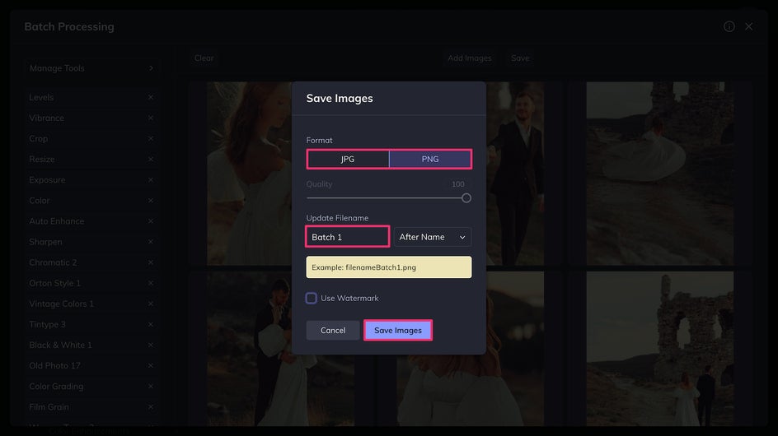Remove the Vibrance tool with its X
Image resolution: width=778 pixels, height=436 pixels.
click(x=150, y=118)
